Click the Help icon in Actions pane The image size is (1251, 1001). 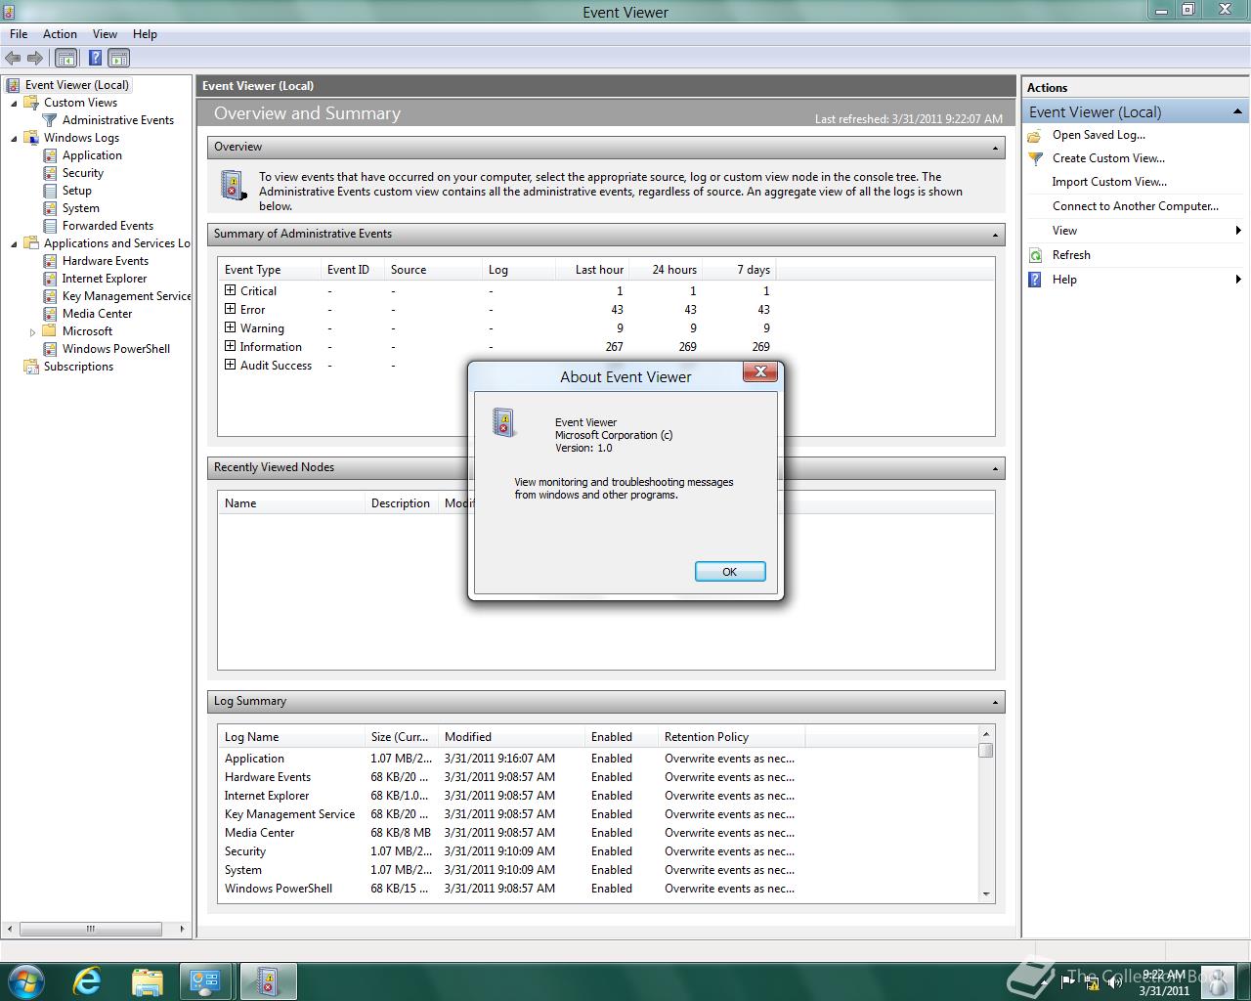point(1035,280)
